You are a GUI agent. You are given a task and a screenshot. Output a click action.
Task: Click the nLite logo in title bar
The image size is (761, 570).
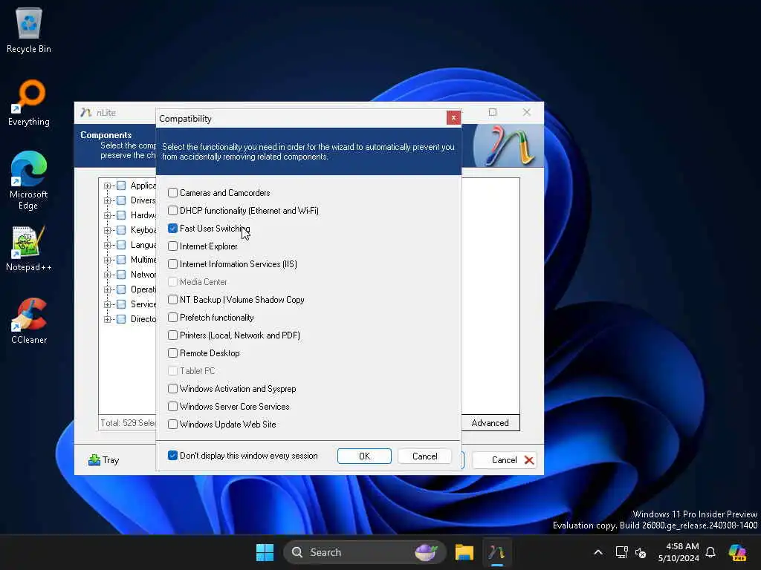(x=86, y=113)
